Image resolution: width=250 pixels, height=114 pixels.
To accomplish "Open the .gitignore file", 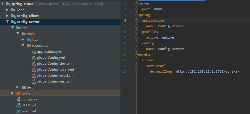I will coord(30,99).
